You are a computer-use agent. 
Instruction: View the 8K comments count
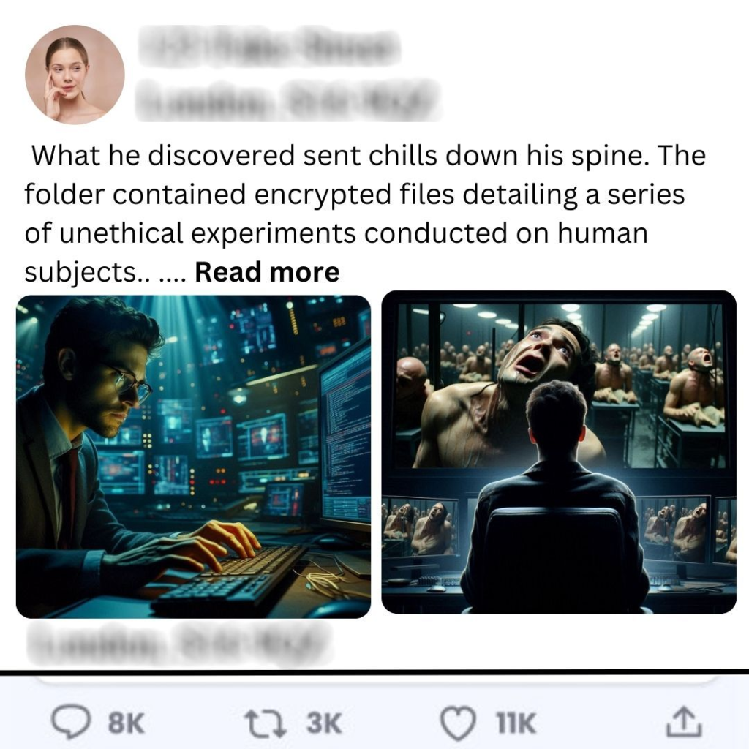[x=126, y=723]
